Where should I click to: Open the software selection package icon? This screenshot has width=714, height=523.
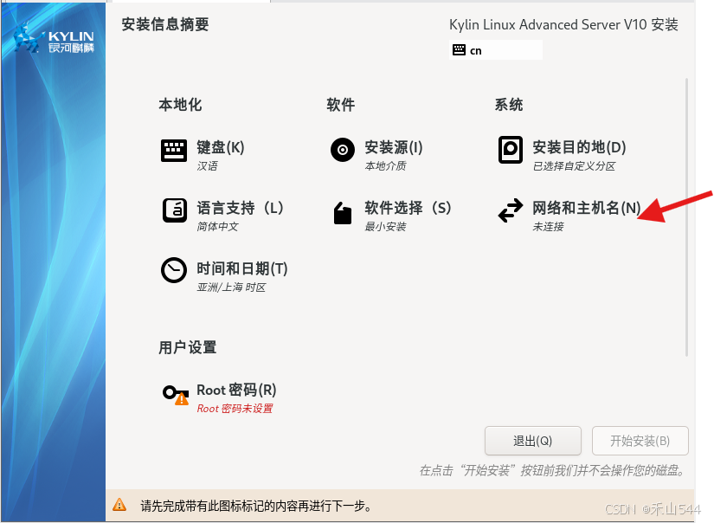[x=343, y=213]
